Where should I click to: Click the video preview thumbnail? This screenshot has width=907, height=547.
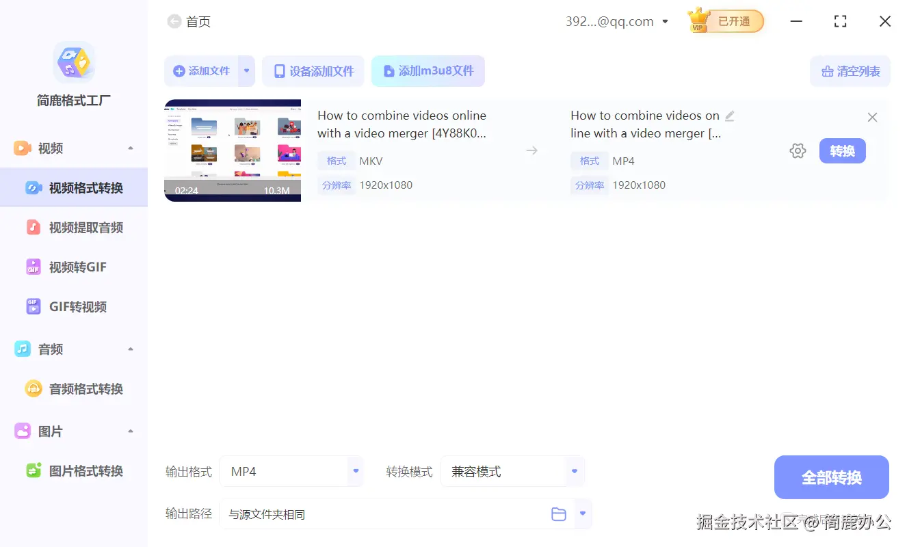coord(232,150)
